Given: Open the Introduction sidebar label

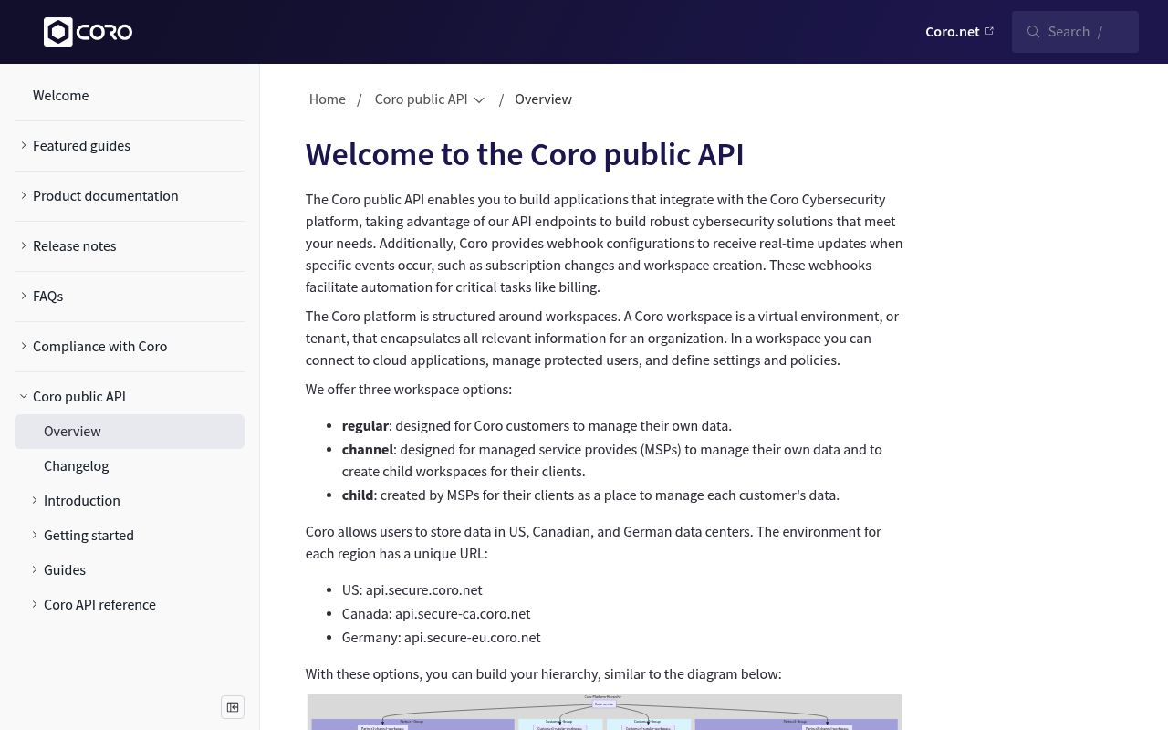Looking at the screenshot, I should (82, 501).
